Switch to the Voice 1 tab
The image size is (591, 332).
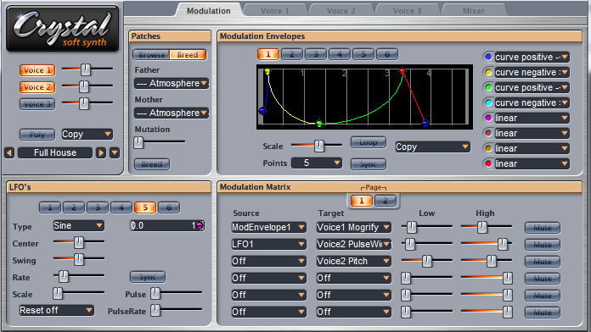point(274,10)
